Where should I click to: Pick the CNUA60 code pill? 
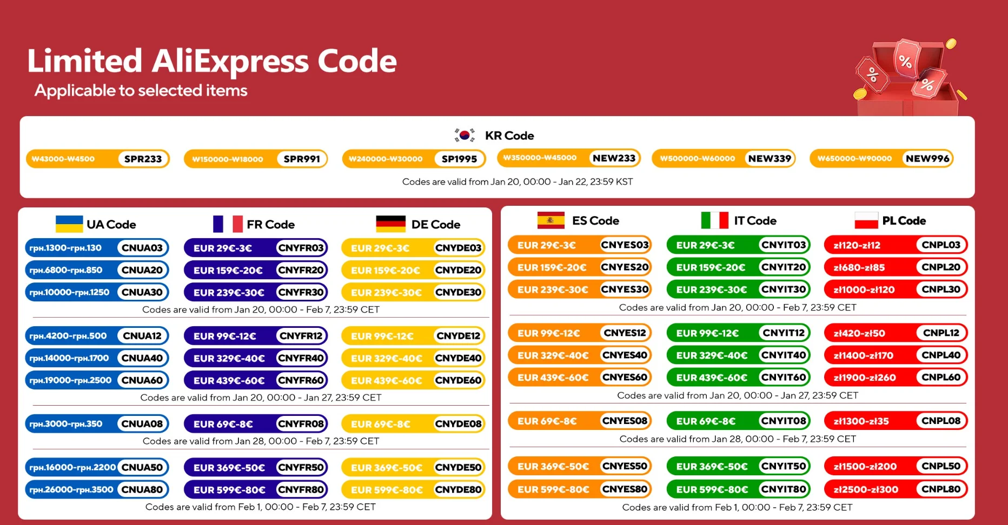pos(97,380)
